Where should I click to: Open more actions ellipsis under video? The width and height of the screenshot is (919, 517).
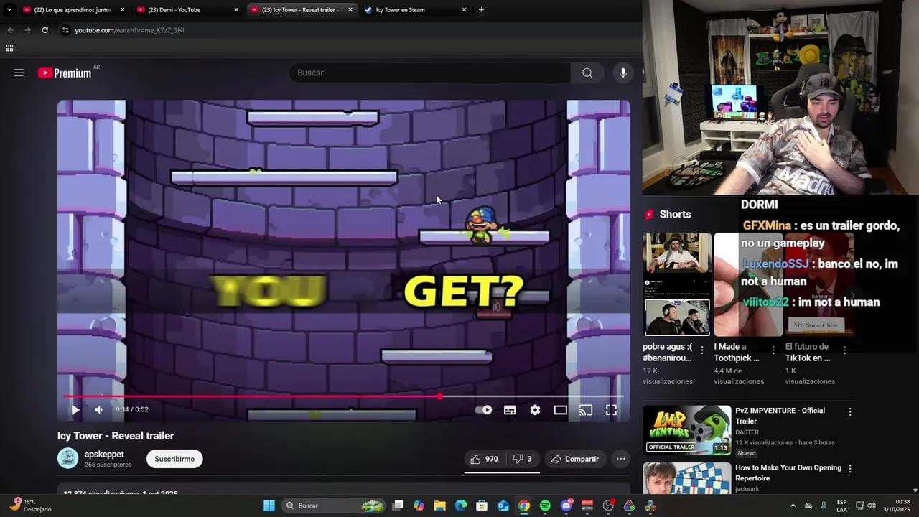[621, 459]
